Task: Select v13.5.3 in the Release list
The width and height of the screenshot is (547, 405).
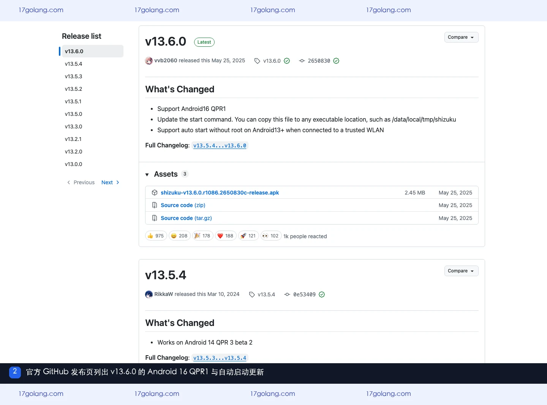Action: coord(93,76)
